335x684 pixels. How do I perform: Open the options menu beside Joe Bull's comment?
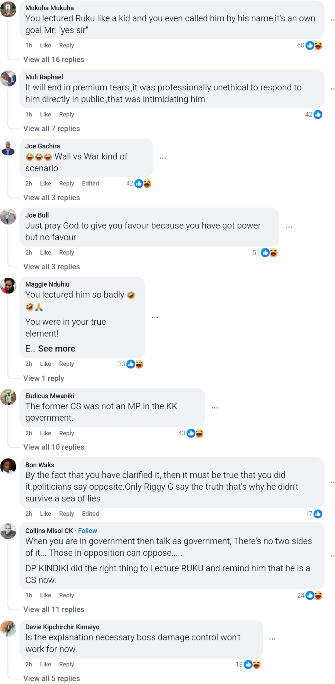pos(289,227)
